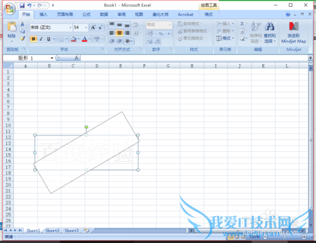Switch to the Sheet2 tab

pyautogui.click(x=52, y=230)
